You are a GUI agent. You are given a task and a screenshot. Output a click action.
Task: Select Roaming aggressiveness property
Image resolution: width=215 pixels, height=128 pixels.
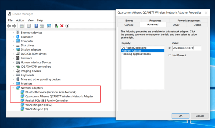[x=143, y=54]
